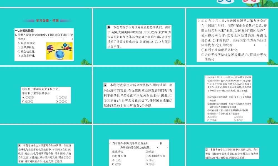Open the slide listing ③有利于推动国际关系民主化

click(x=46, y=95)
